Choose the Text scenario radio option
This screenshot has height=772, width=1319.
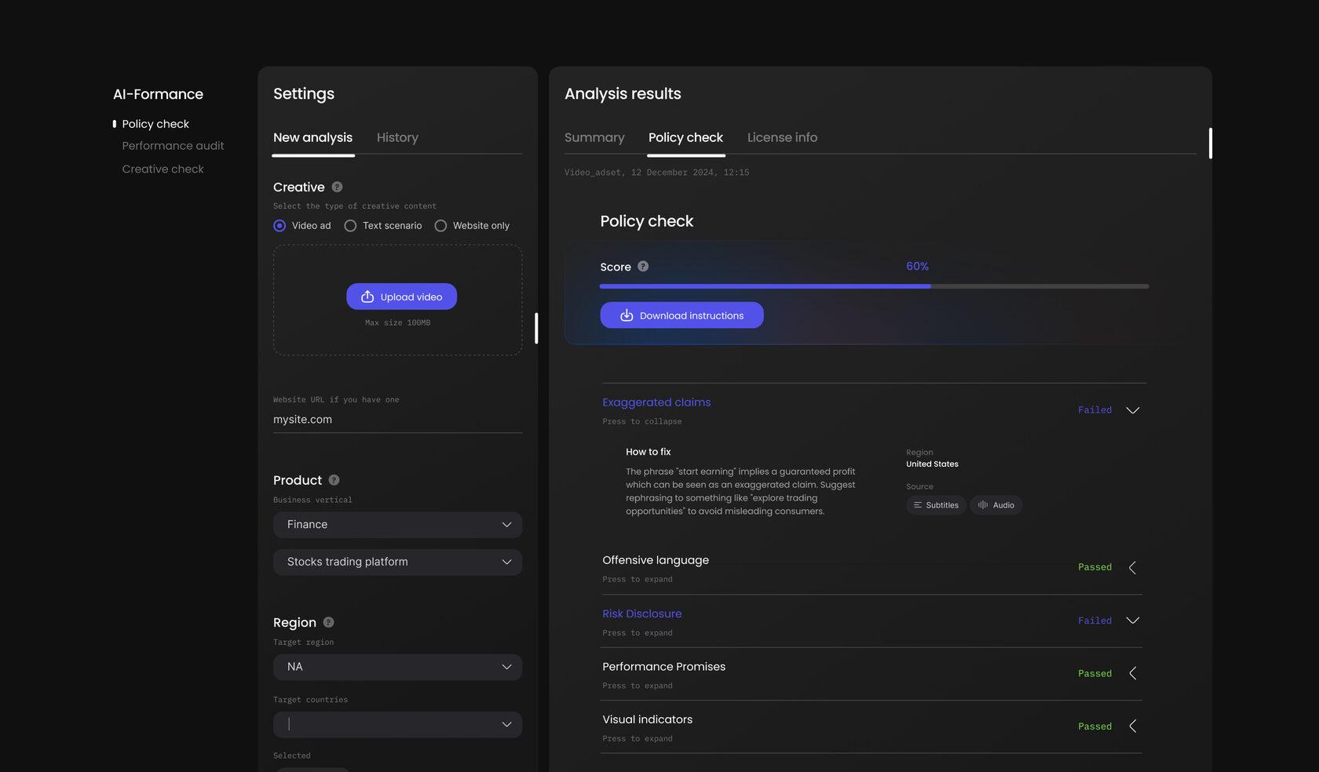pyautogui.click(x=350, y=226)
